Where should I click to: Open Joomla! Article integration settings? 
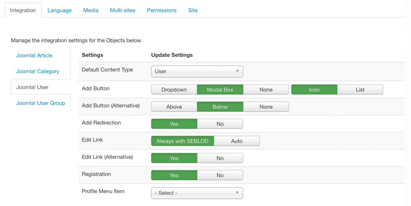[34, 56]
